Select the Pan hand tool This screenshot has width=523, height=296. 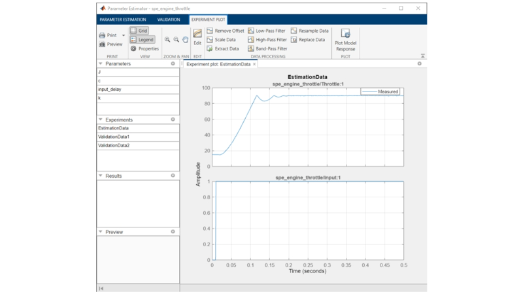coord(185,40)
